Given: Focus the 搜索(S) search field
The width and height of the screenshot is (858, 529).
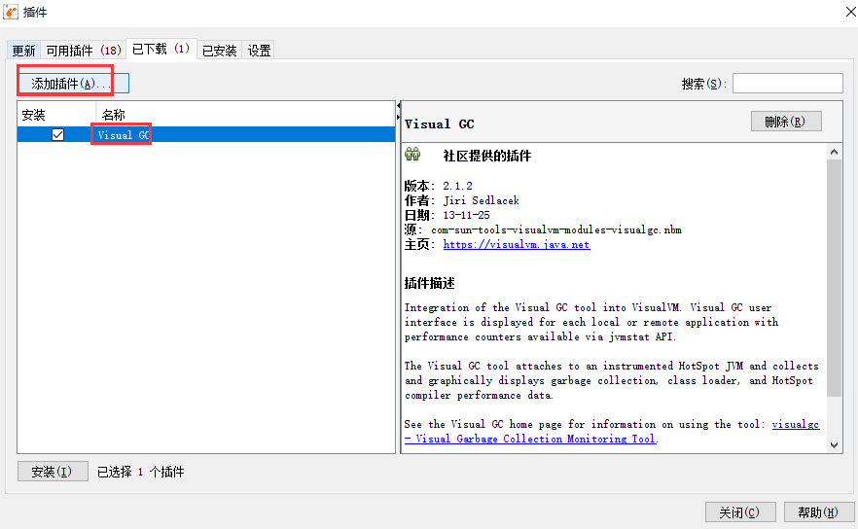Looking at the screenshot, I should coord(787,84).
